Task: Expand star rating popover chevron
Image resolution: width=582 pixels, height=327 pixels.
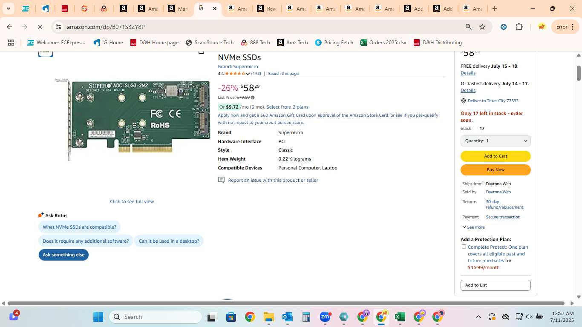Action: click(248, 74)
